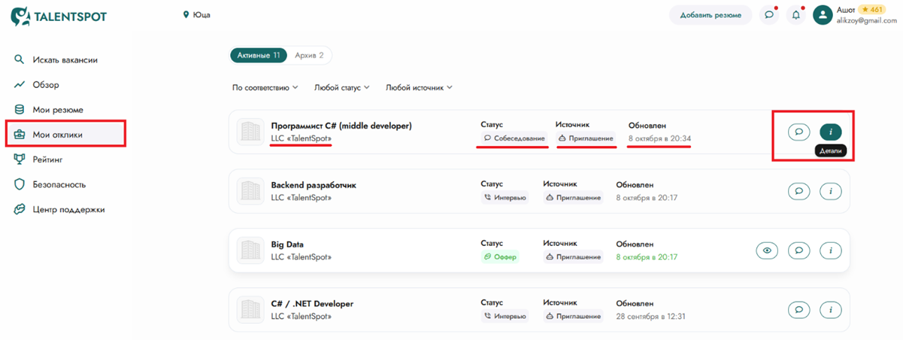Open details for Программист C# response
The width and height of the screenshot is (903, 340).
point(830,132)
